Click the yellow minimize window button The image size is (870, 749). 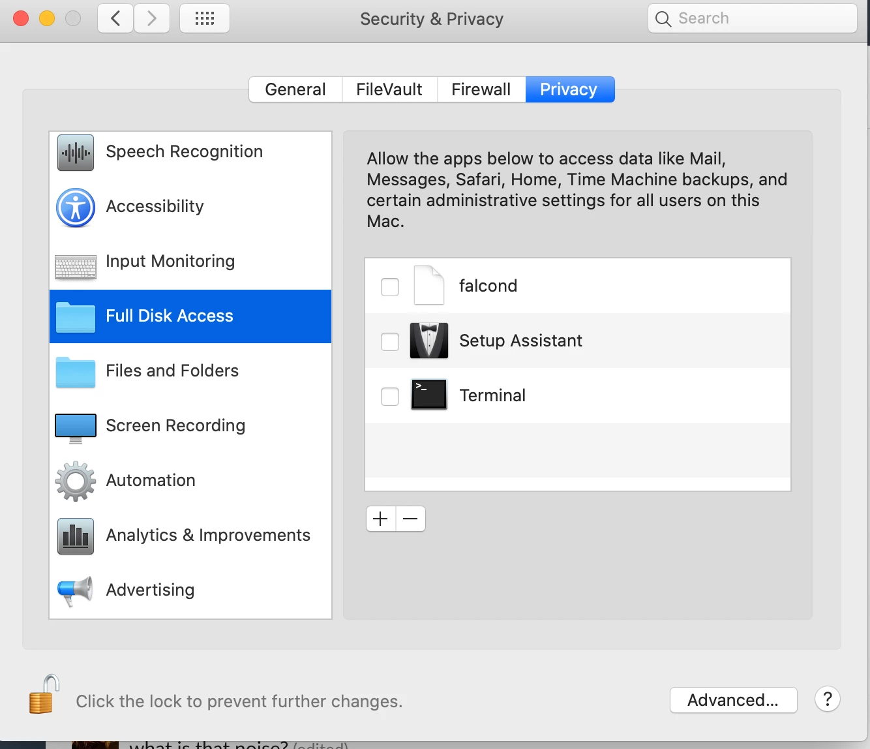(47, 18)
